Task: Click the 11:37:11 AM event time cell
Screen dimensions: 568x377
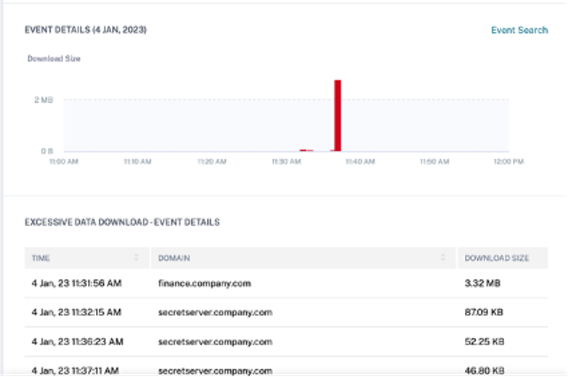Action: [76, 369]
